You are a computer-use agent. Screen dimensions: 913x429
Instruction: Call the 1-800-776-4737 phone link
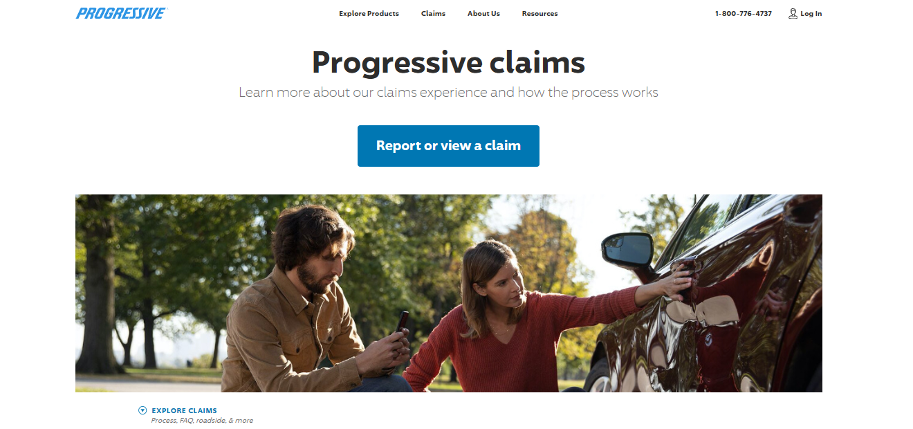pyautogui.click(x=744, y=13)
